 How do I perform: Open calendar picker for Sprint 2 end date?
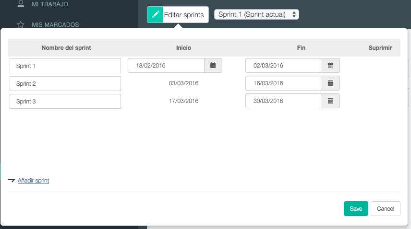click(x=331, y=83)
